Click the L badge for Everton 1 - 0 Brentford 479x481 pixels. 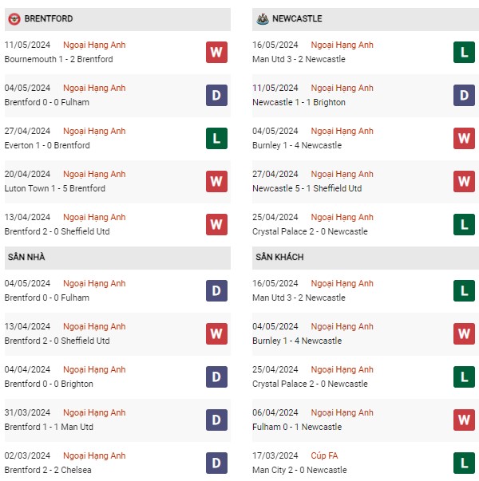tap(216, 139)
